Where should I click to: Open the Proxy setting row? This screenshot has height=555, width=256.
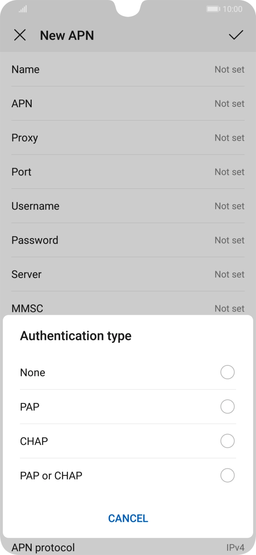(x=128, y=138)
